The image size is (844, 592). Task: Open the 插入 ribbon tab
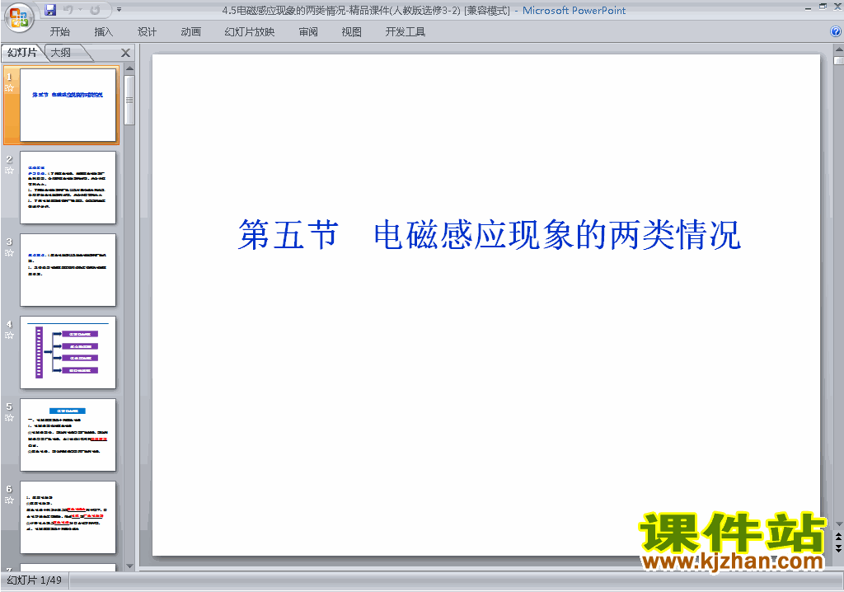click(103, 32)
